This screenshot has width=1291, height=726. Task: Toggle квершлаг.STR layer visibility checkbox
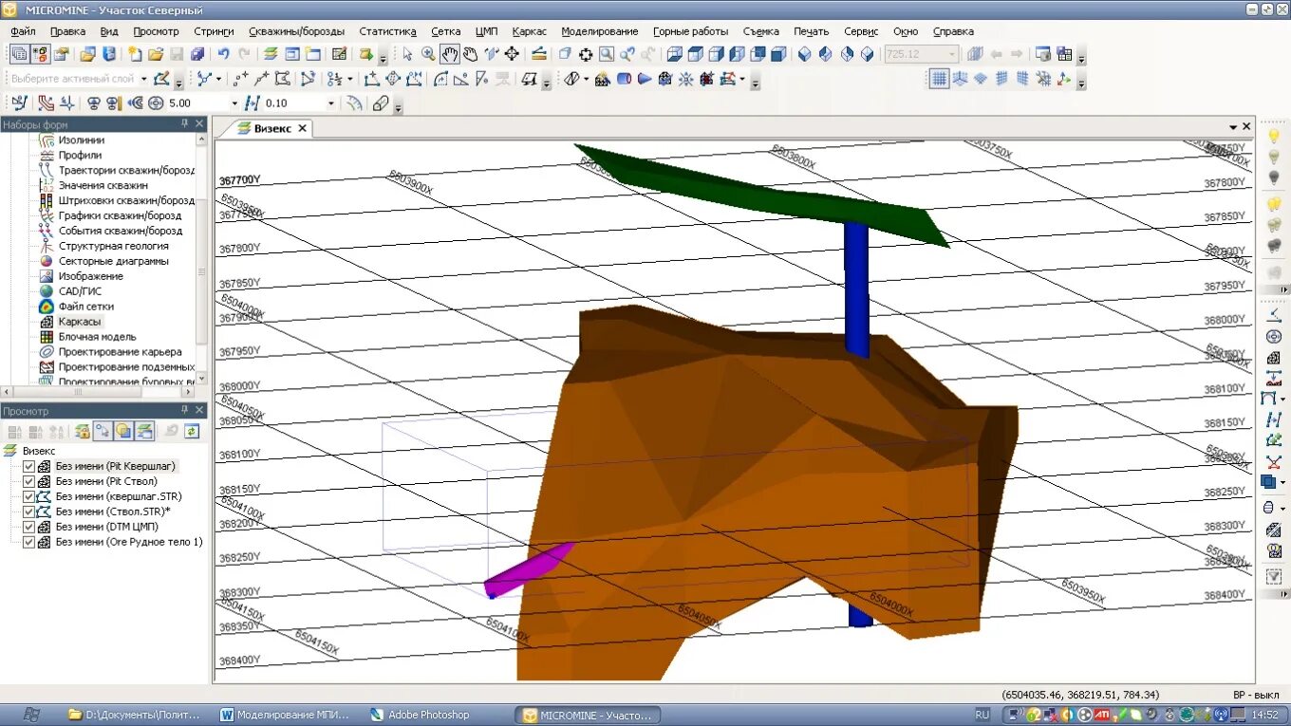(x=28, y=496)
